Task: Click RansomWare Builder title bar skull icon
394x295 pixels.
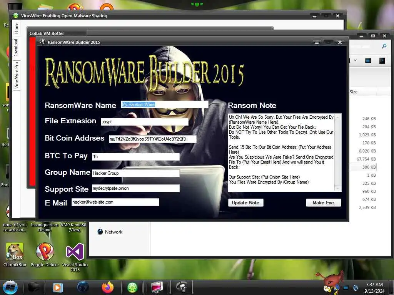Action: coord(42,42)
